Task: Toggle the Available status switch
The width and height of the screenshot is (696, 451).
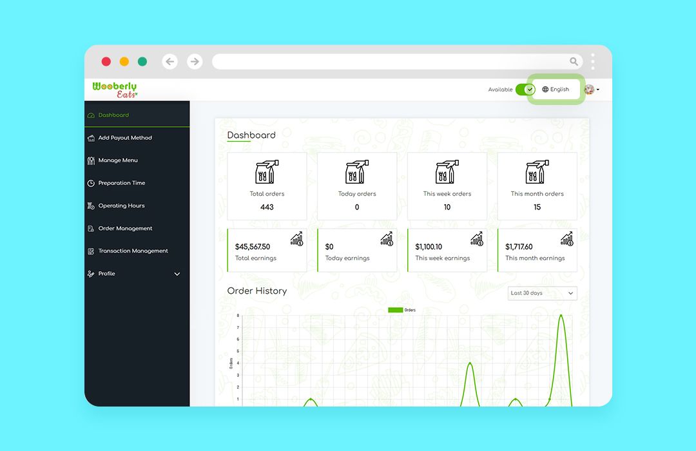Action: coord(526,89)
